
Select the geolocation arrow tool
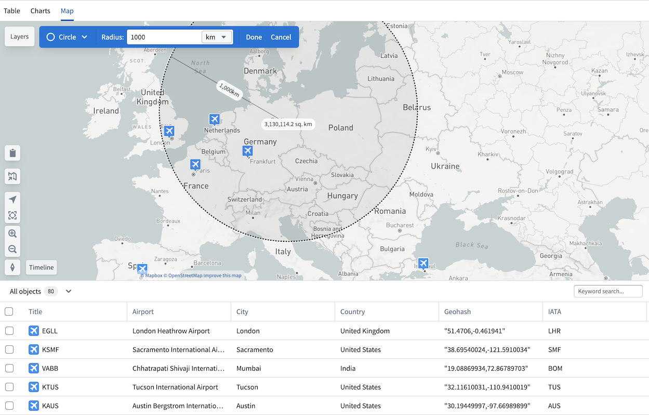pos(12,199)
